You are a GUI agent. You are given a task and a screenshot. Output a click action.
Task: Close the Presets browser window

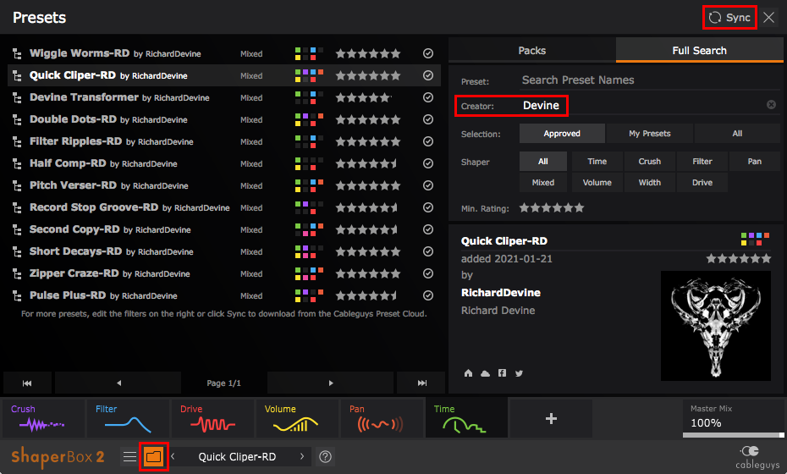coord(768,18)
